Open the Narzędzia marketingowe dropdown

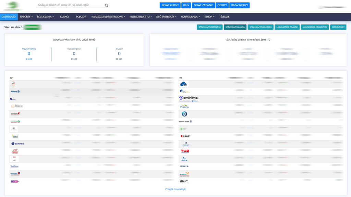(x=108, y=16)
